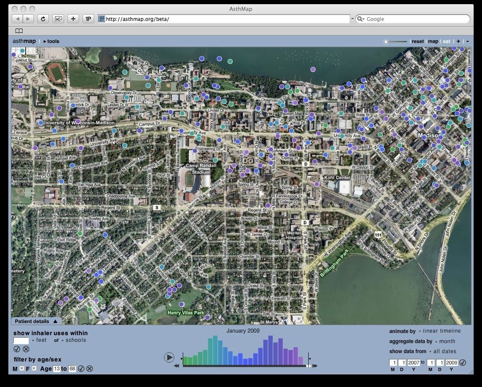The height and width of the screenshot is (387, 482).
Task: Go forward with the browser forward arrow
Action: [x=28, y=19]
